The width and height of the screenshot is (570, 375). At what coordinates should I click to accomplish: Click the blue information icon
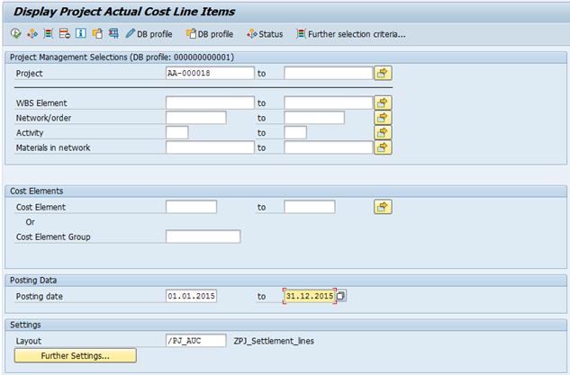pyautogui.click(x=81, y=34)
